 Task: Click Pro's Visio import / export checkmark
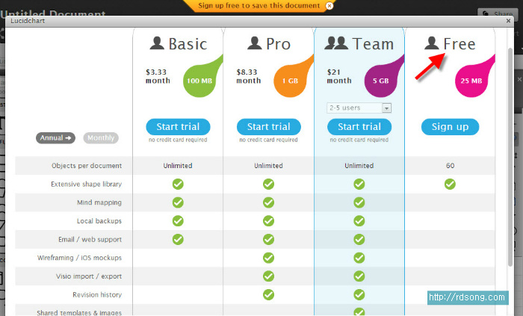[x=268, y=276]
